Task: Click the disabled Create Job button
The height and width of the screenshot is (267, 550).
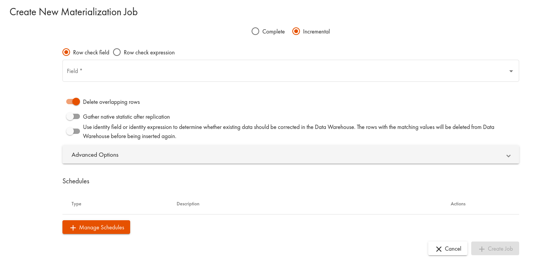Action: (495, 248)
